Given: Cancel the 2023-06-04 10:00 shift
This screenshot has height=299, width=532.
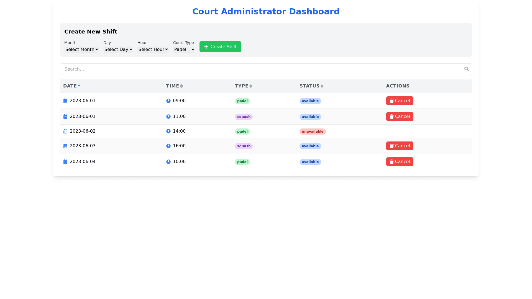Looking at the screenshot, I should pos(400,162).
